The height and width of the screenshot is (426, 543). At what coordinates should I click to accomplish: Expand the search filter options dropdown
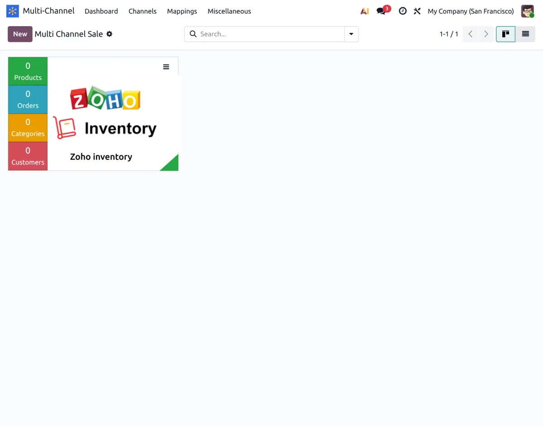pyautogui.click(x=352, y=34)
